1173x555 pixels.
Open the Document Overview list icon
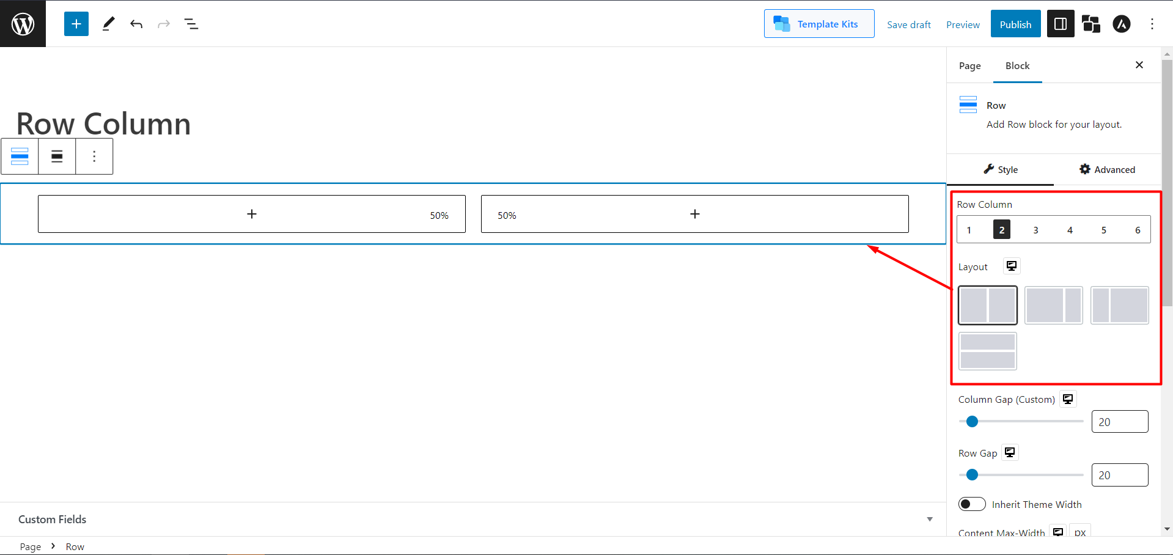click(x=191, y=24)
